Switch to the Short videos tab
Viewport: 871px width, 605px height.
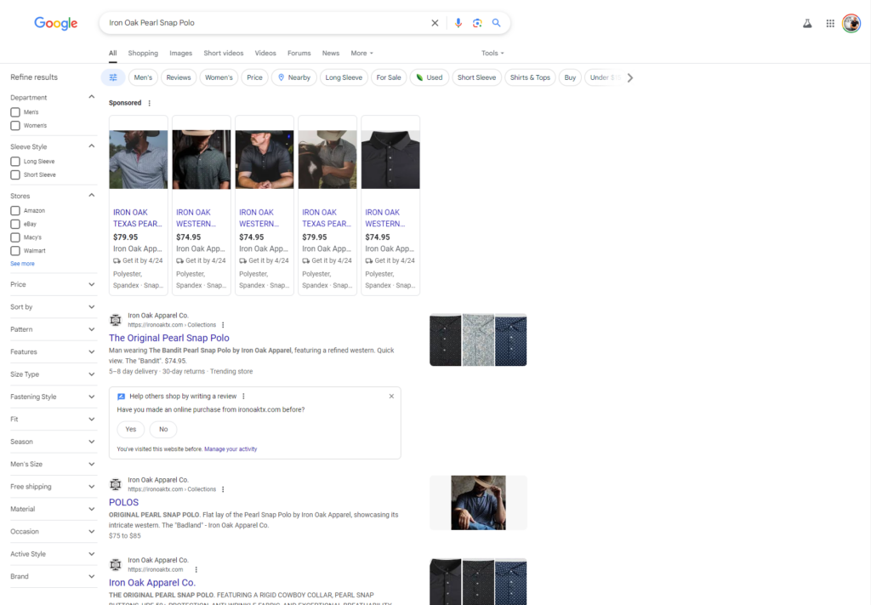point(224,54)
